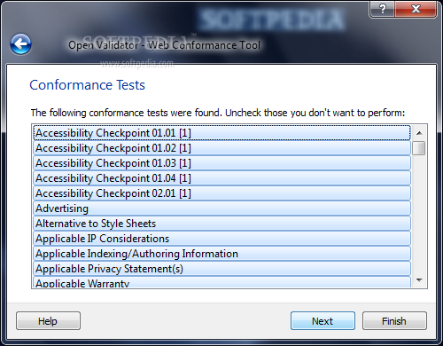Select Applicable Indexing/Authoring Information

coord(221,254)
